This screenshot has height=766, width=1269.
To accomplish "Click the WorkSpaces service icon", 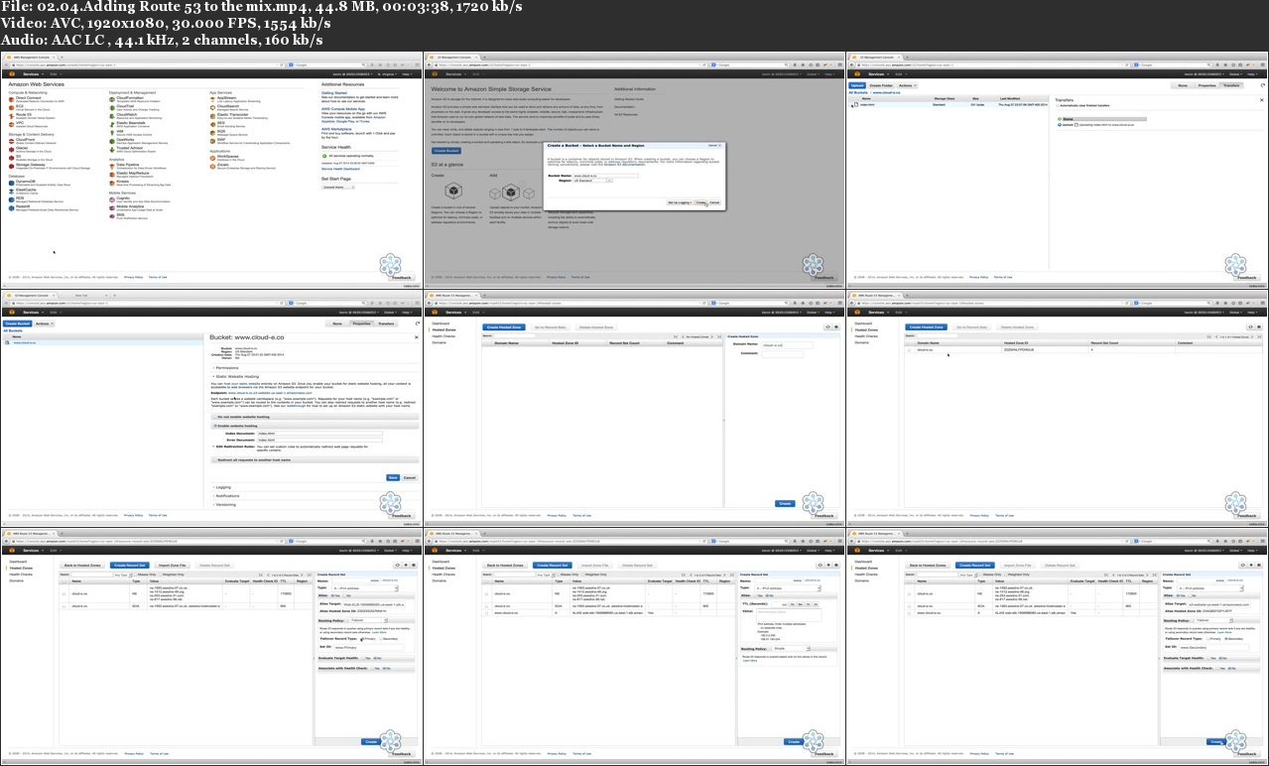I will pos(212,158).
